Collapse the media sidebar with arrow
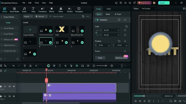 [17, 59]
